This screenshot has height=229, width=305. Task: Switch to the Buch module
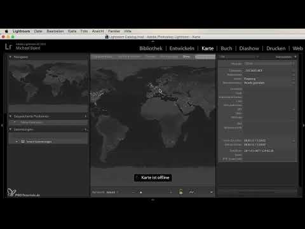(226, 48)
